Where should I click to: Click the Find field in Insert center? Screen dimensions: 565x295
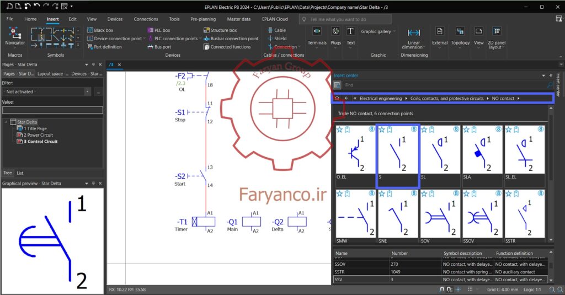(x=444, y=85)
